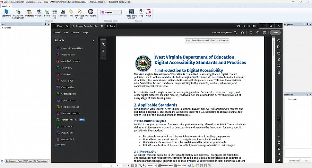Viewport: 312px width, 168px height.
Task: Go to Acrobat Home icon
Action: 67,26
